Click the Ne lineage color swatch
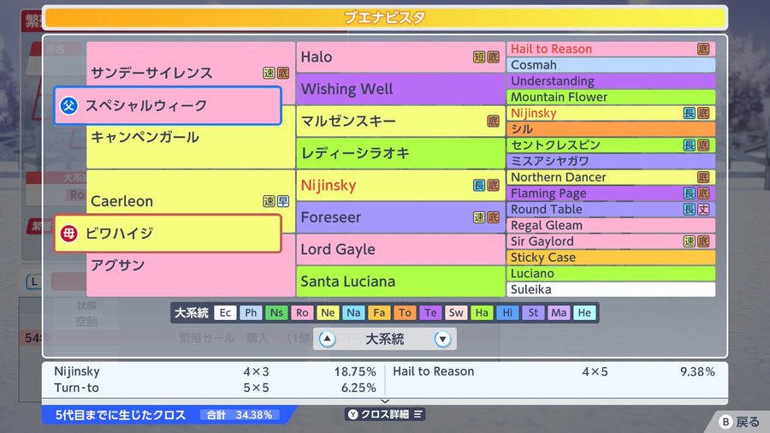The height and width of the screenshot is (433, 770). point(328,312)
